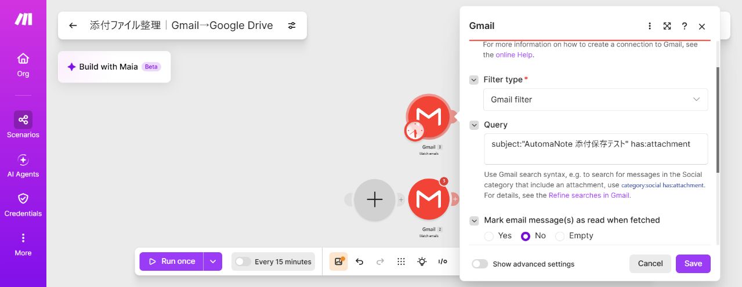The image size is (742, 287).
Task: Add a module with the large plus circle
Action: tap(374, 199)
